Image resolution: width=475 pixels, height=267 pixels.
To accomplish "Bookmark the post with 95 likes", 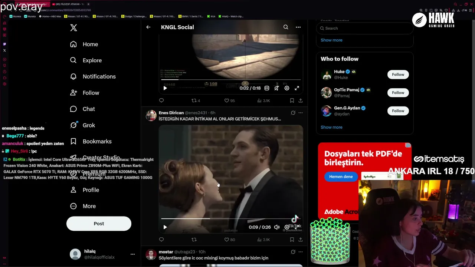I will click(292, 100).
